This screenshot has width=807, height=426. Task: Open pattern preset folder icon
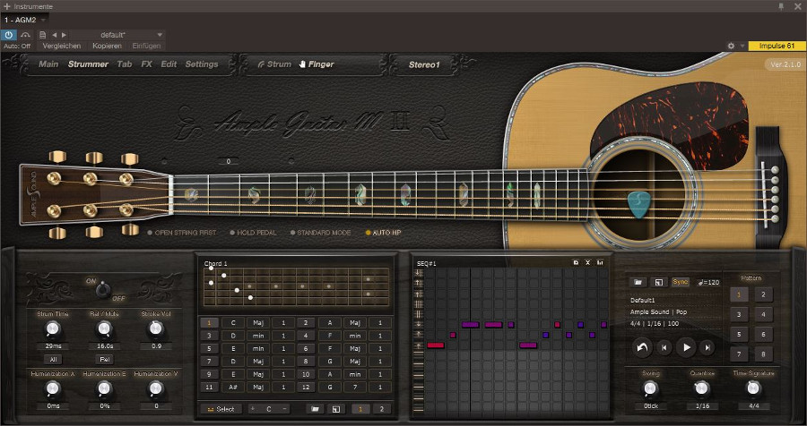pyautogui.click(x=638, y=282)
